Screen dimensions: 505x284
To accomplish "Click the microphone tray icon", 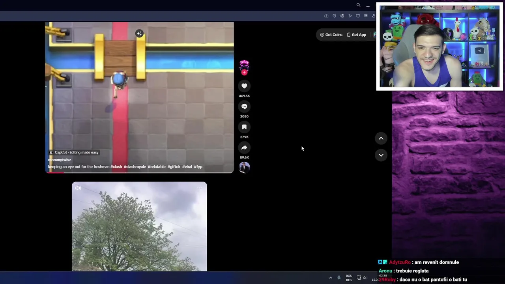I will pyautogui.click(x=339, y=278).
